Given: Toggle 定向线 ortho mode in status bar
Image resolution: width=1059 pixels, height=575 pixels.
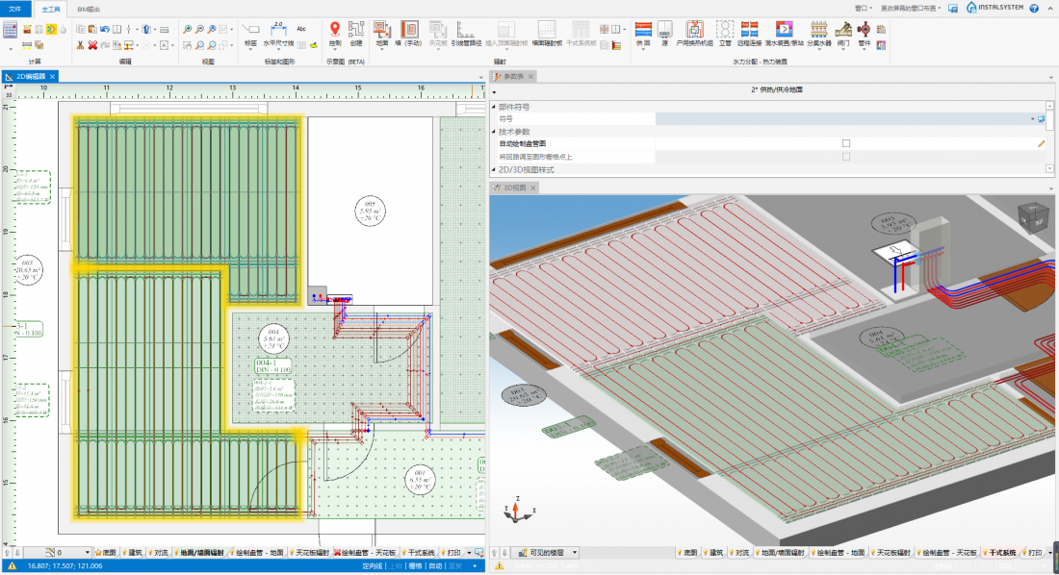Looking at the screenshot, I should point(372,566).
